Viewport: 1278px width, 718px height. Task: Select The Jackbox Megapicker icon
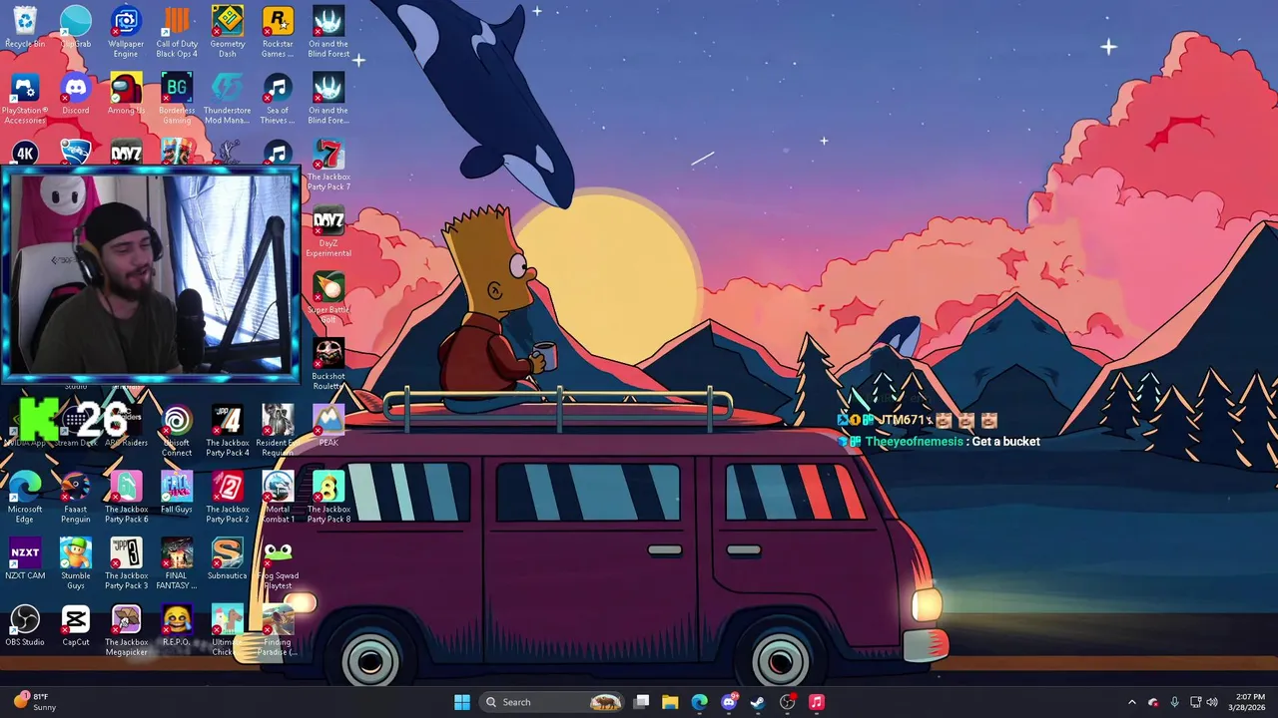[126, 631]
